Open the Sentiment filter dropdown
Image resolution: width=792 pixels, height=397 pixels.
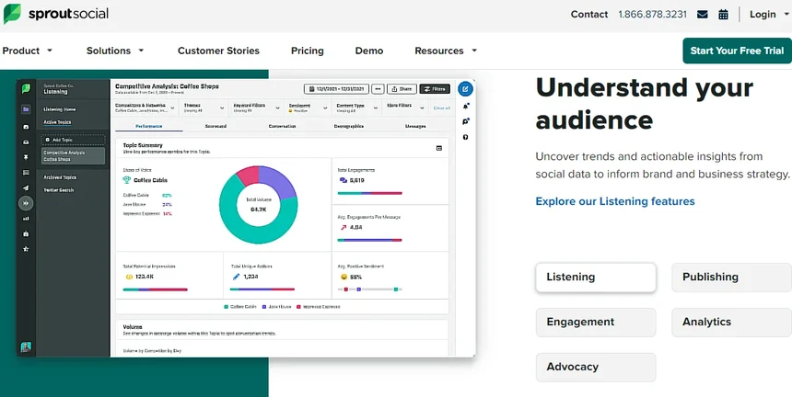click(308, 108)
